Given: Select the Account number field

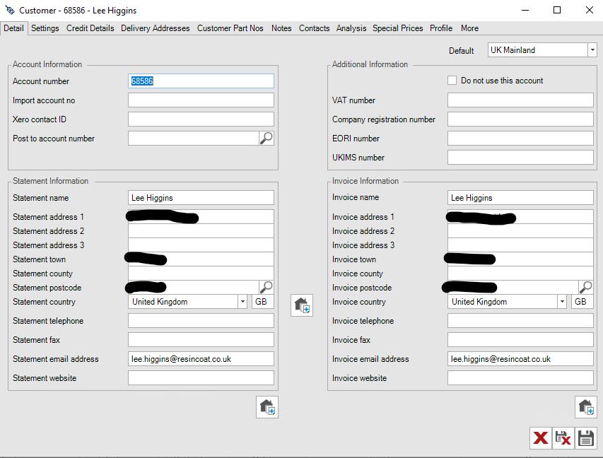Looking at the screenshot, I should click(201, 81).
